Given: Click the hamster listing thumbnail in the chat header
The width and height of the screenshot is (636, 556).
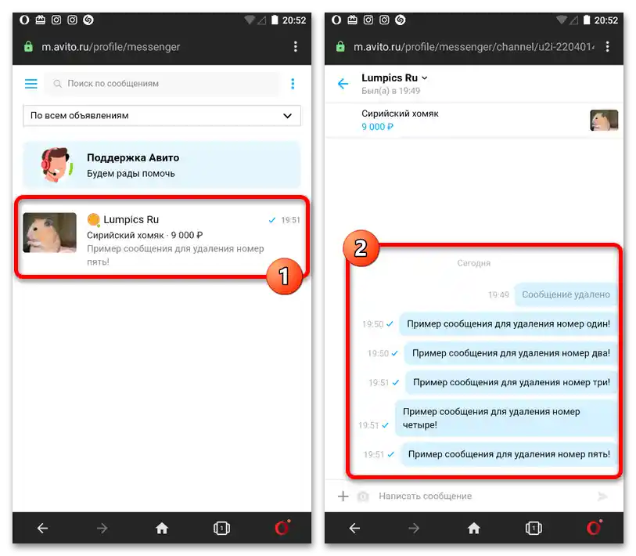Looking at the screenshot, I should pos(604,121).
